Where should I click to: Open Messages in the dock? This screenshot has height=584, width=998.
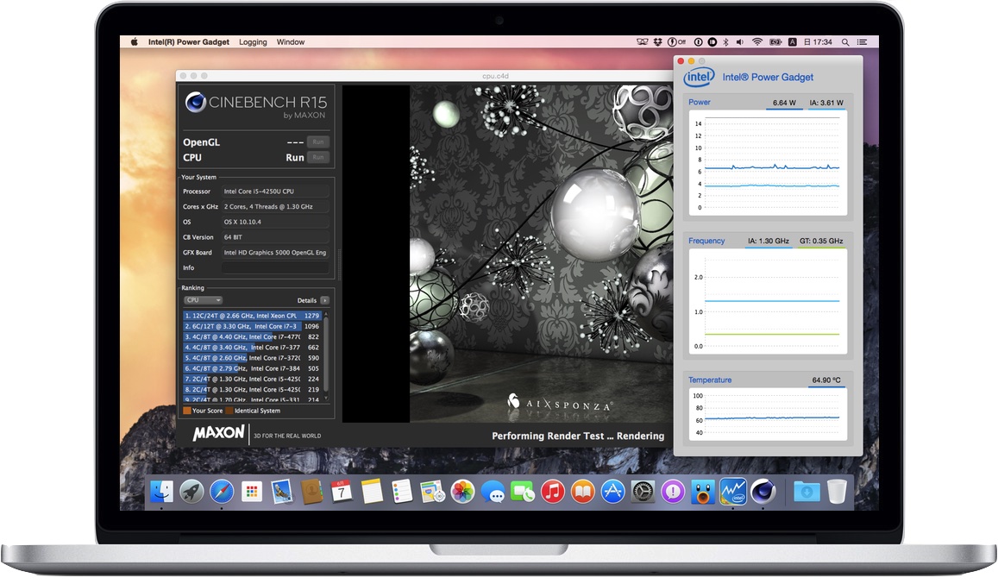[x=493, y=492]
